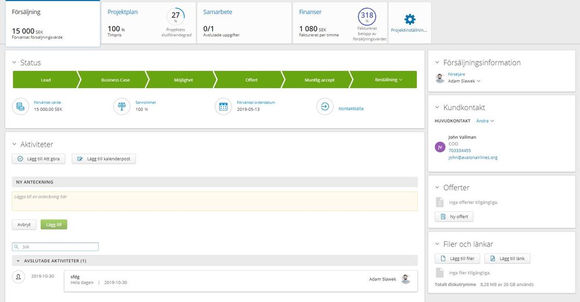Click email john@avalonairlines.org
580x302 pixels.
pyautogui.click(x=473, y=157)
